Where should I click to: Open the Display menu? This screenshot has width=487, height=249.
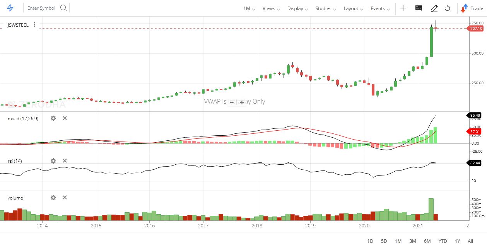[296, 8]
